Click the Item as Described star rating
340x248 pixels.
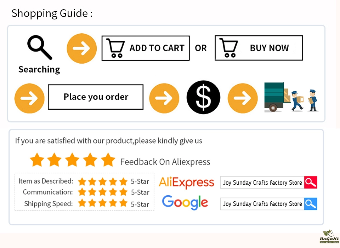[x=102, y=181]
